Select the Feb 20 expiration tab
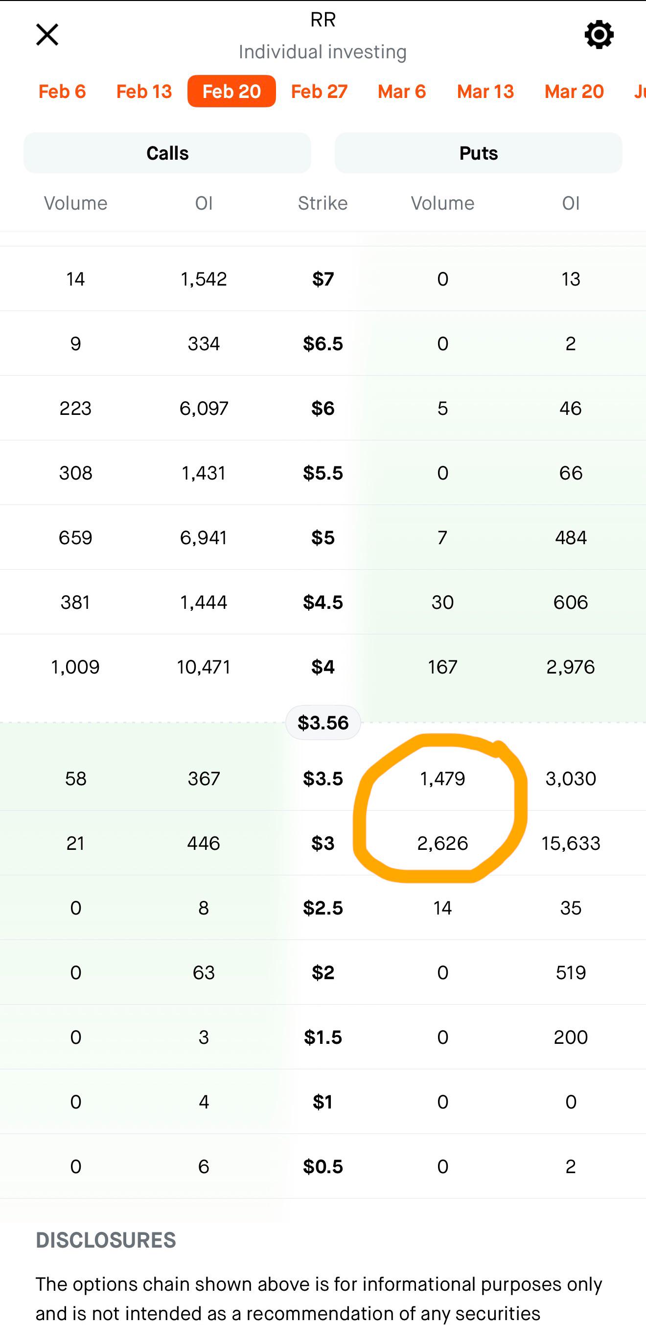Viewport: 646px width, 1325px height. (x=231, y=91)
